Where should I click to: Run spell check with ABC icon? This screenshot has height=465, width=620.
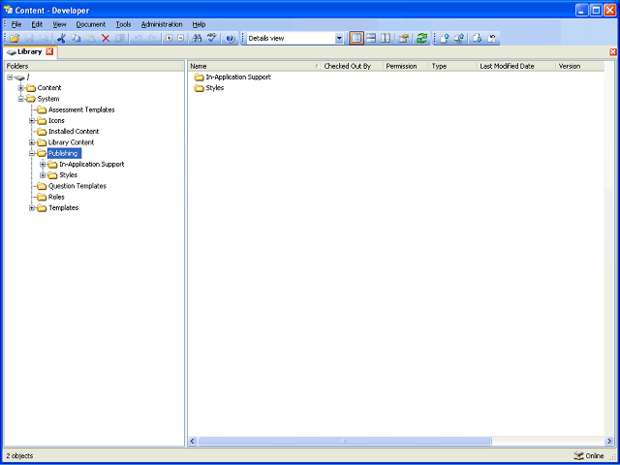point(212,39)
